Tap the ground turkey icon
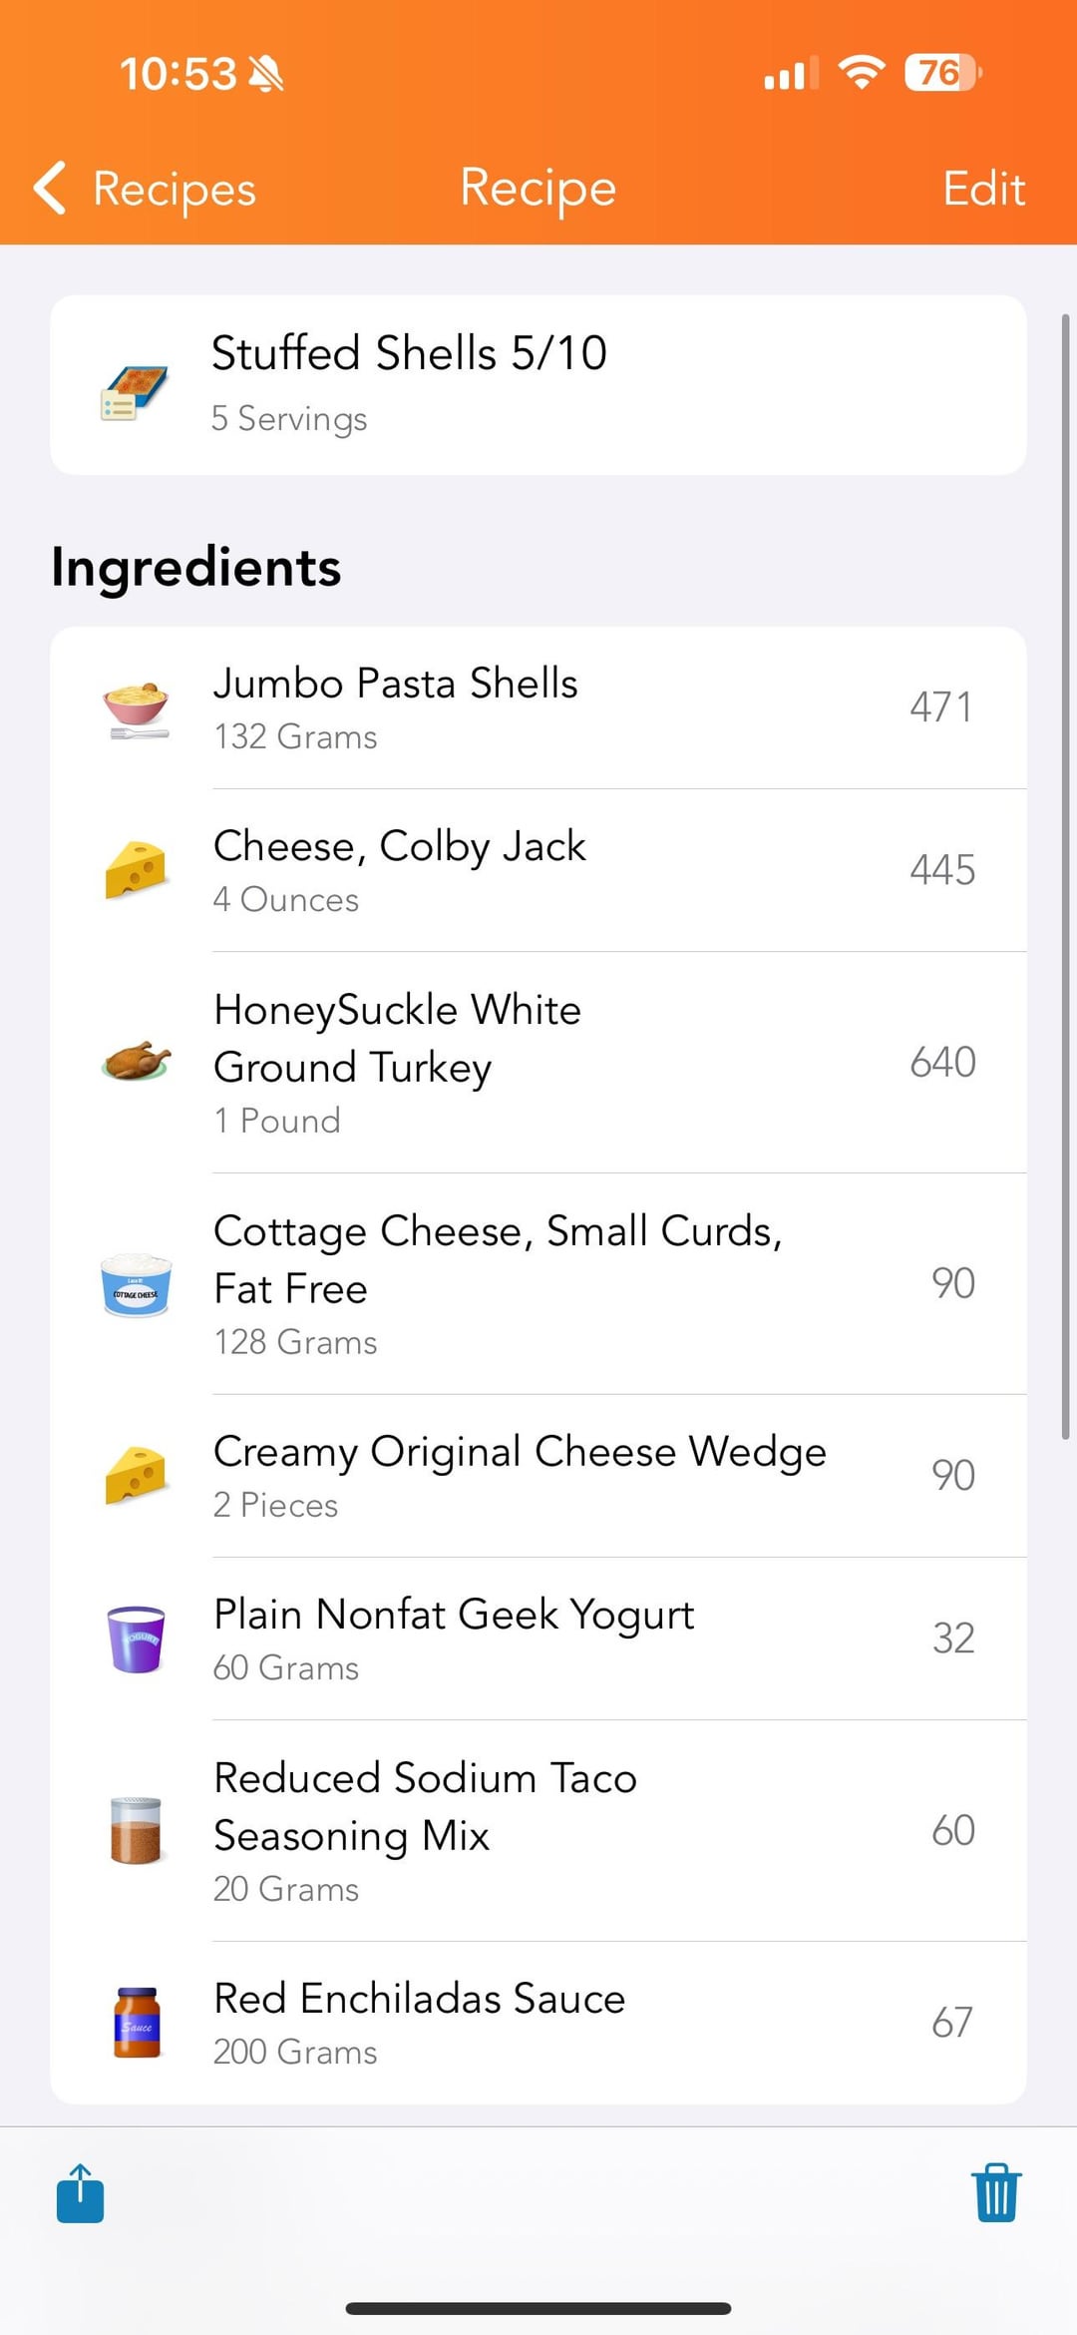Image resolution: width=1077 pixels, height=2335 pixels. [136, 1062]
